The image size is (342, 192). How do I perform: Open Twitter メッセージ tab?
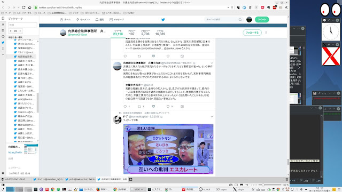[x=116, y=20]
